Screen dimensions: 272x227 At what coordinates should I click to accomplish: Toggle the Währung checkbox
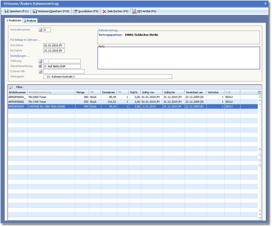pos(41,61)
